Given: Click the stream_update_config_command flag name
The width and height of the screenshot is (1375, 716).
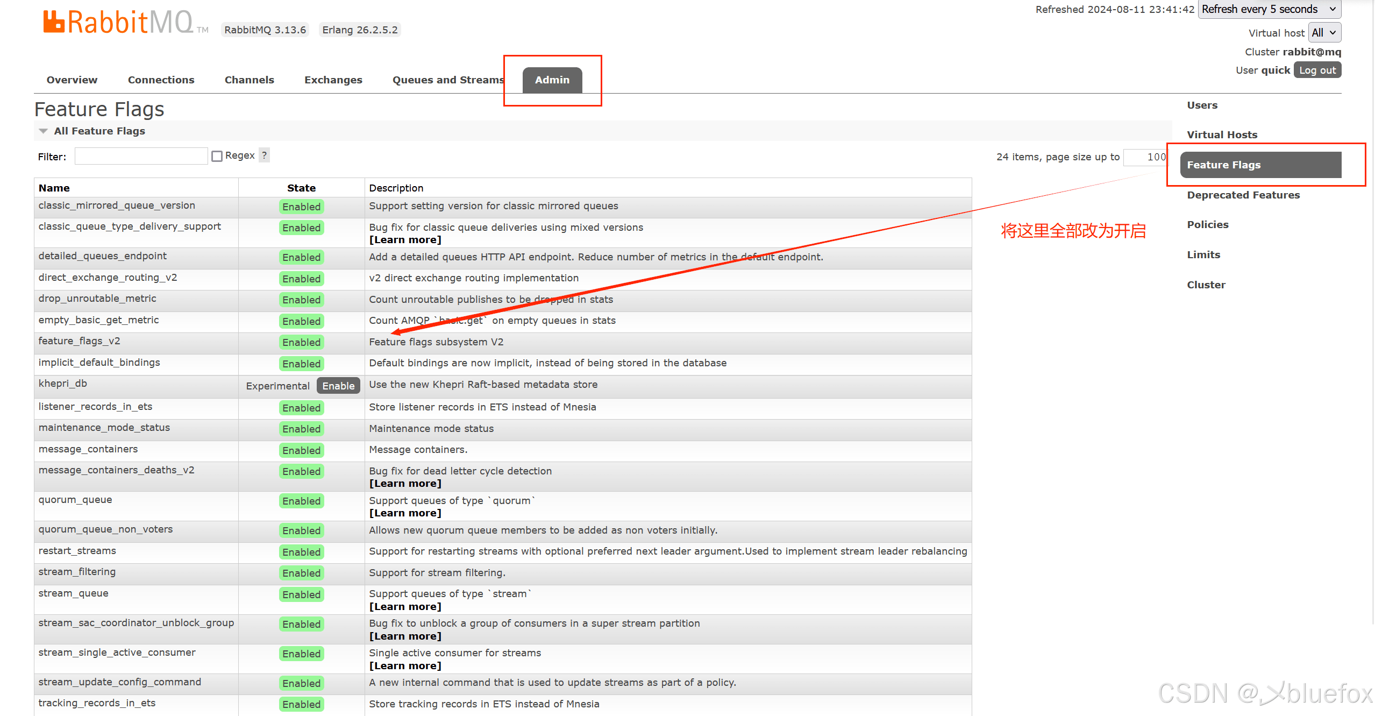Looking at the screenshot, I should (x=119, y=682).
